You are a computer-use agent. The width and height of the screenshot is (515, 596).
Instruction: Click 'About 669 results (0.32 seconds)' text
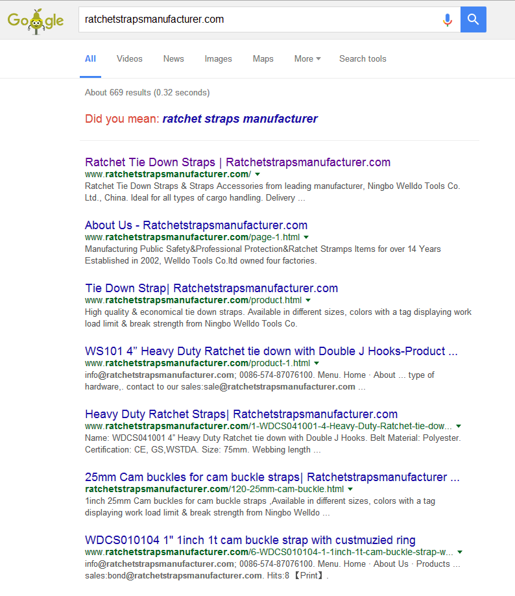(x=147, y=92)
